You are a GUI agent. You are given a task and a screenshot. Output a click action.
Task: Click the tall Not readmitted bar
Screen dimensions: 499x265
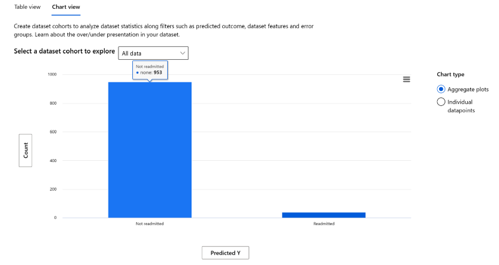[150, 150]
